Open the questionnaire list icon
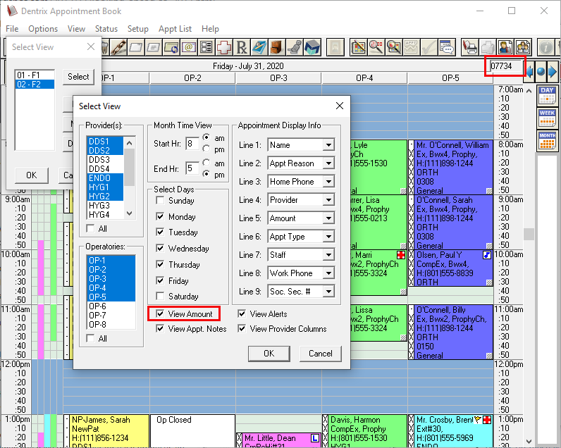This screenshot has height=448, width=561. coord(206,47)
